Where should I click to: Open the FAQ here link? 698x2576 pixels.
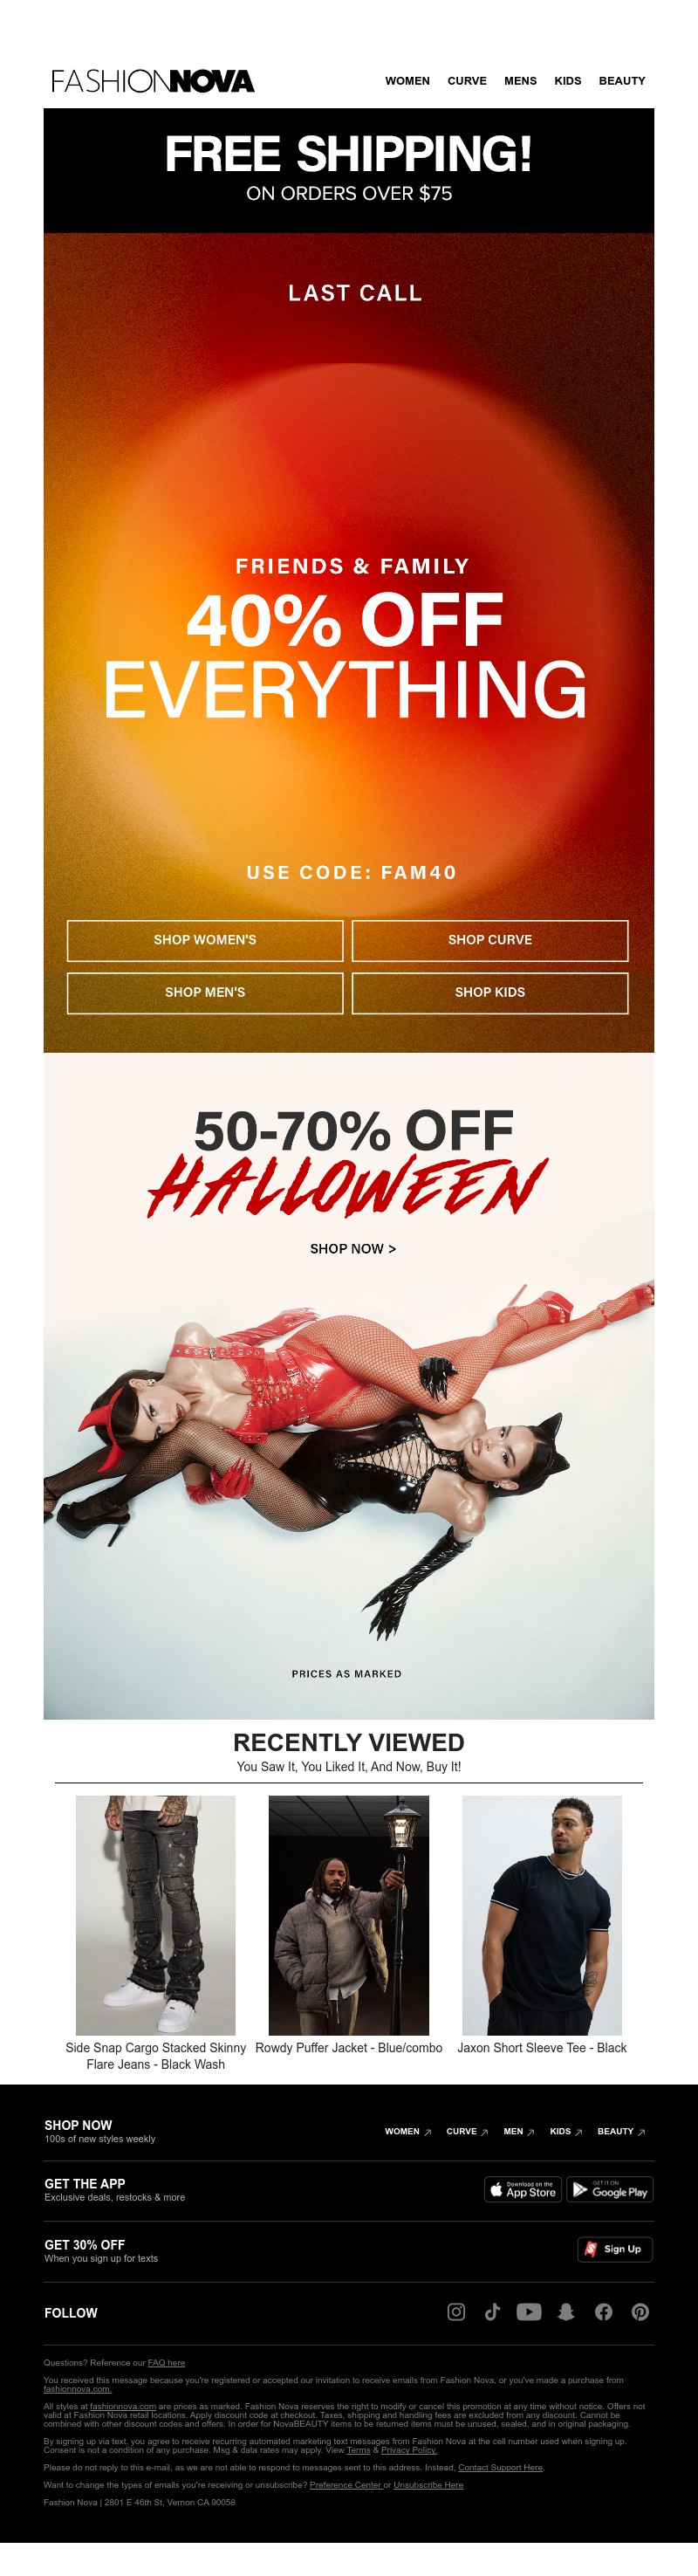pyautogui.click(x=166, y=2362)
